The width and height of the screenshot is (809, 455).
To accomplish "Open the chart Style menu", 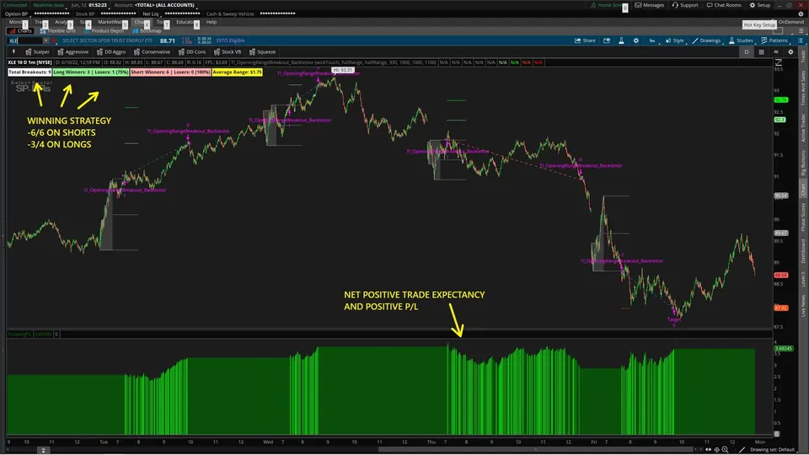I will click(x=674, y=40).
